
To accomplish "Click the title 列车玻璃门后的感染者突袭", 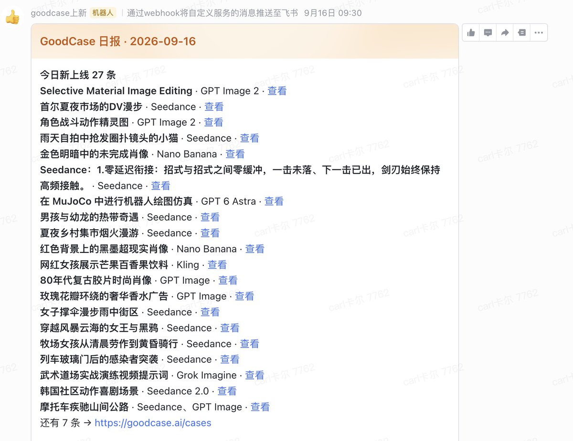I will 99,359.
